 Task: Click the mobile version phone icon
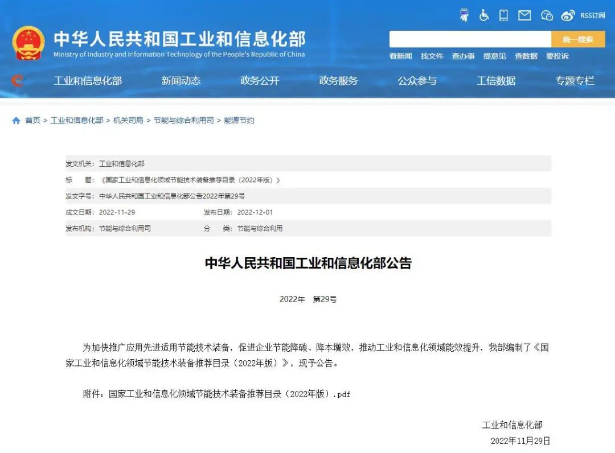[503, 15]
